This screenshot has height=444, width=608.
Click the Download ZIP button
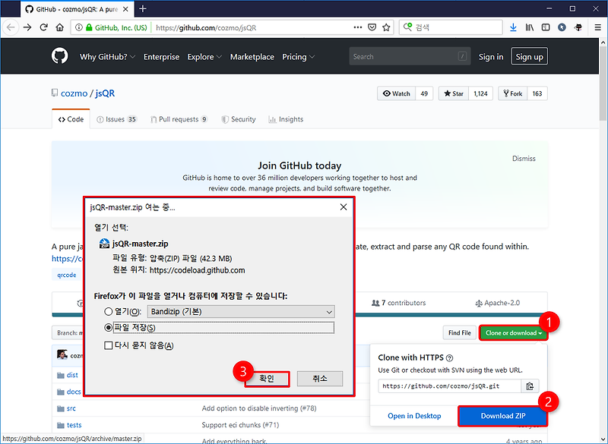(503, 416)
